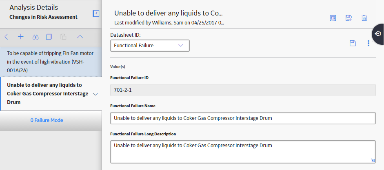Screen dimensions: 384x170
Task: Click the Functional Failure Long Description box
Action: pyautogui.click(x=243, y=152)
